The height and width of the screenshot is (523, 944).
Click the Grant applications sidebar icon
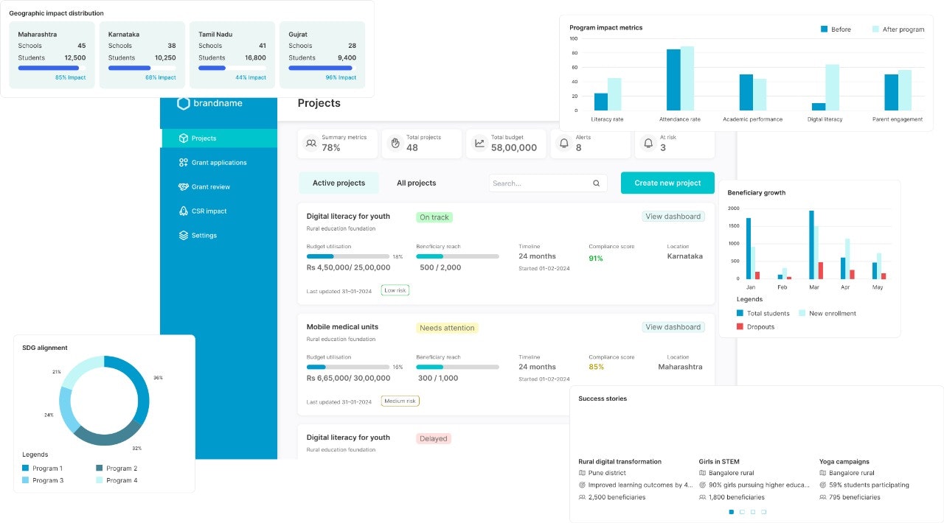(x=184, y=163)
